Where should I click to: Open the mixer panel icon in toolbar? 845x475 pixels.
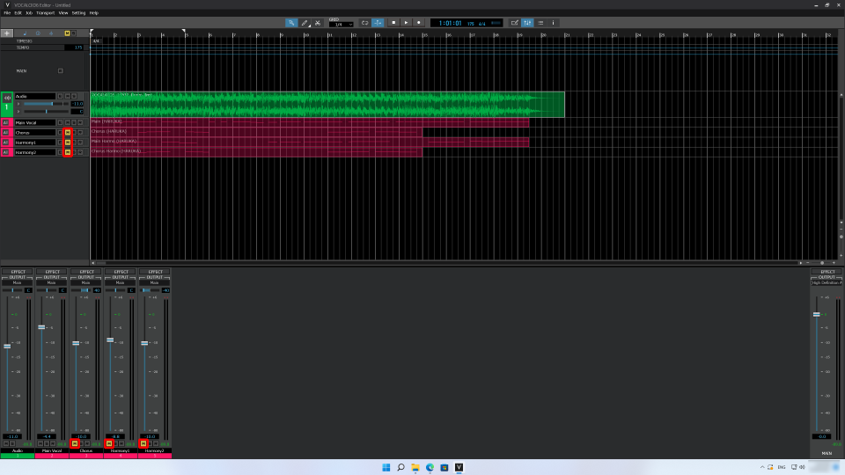pos(527,23)
